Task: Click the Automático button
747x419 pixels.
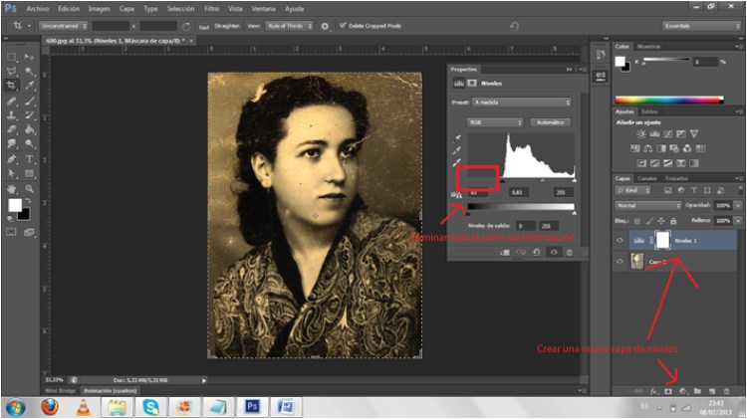Action: [x=550, y=122]
